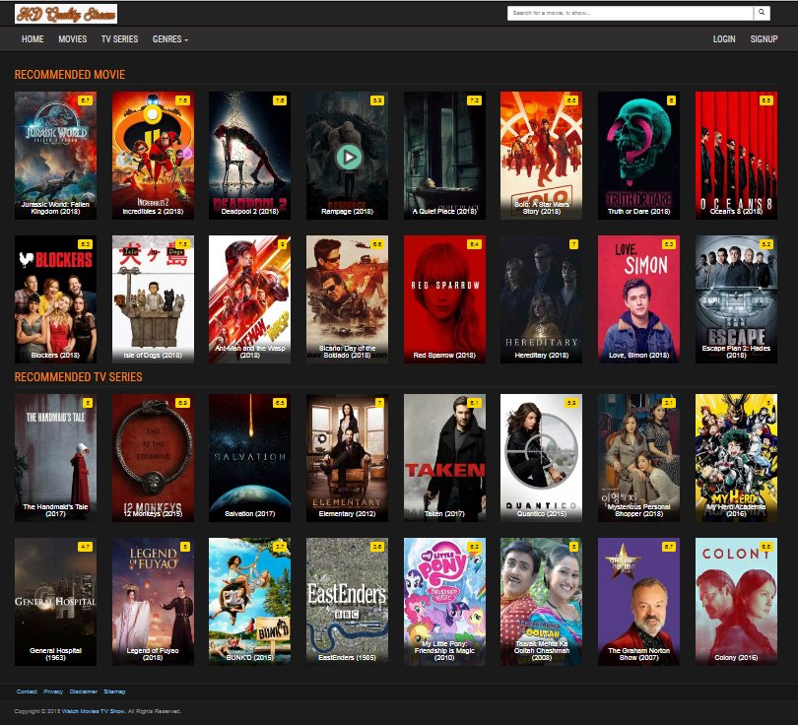Viewport: 798px width, 725px height.
Task: Click the HD Quality Stream logo
Action: point(66,14)
